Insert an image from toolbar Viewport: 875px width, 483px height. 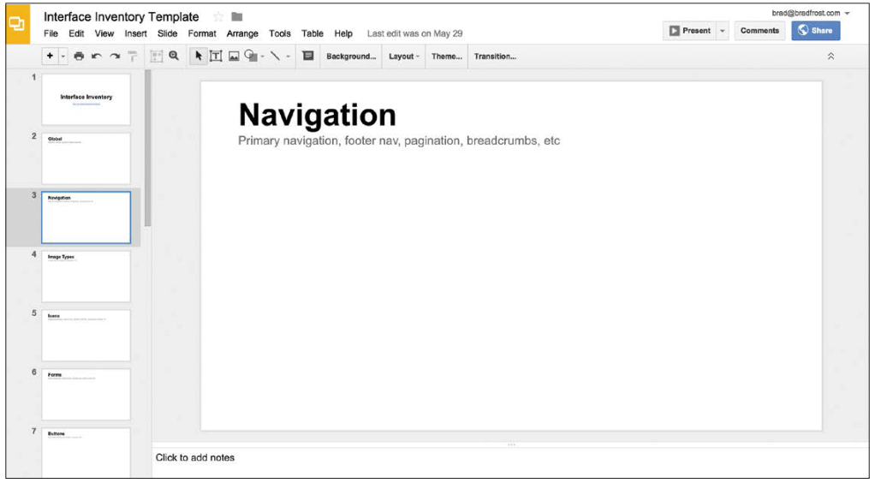(234, 56)
